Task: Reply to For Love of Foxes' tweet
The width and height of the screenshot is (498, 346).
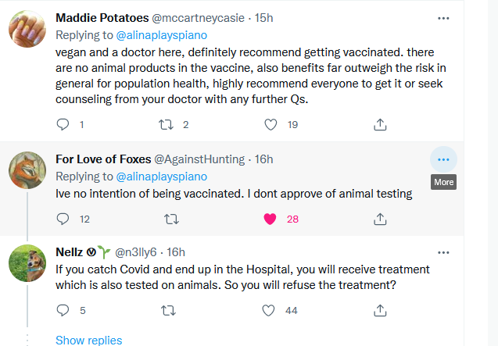Action: tap(64, 219)
